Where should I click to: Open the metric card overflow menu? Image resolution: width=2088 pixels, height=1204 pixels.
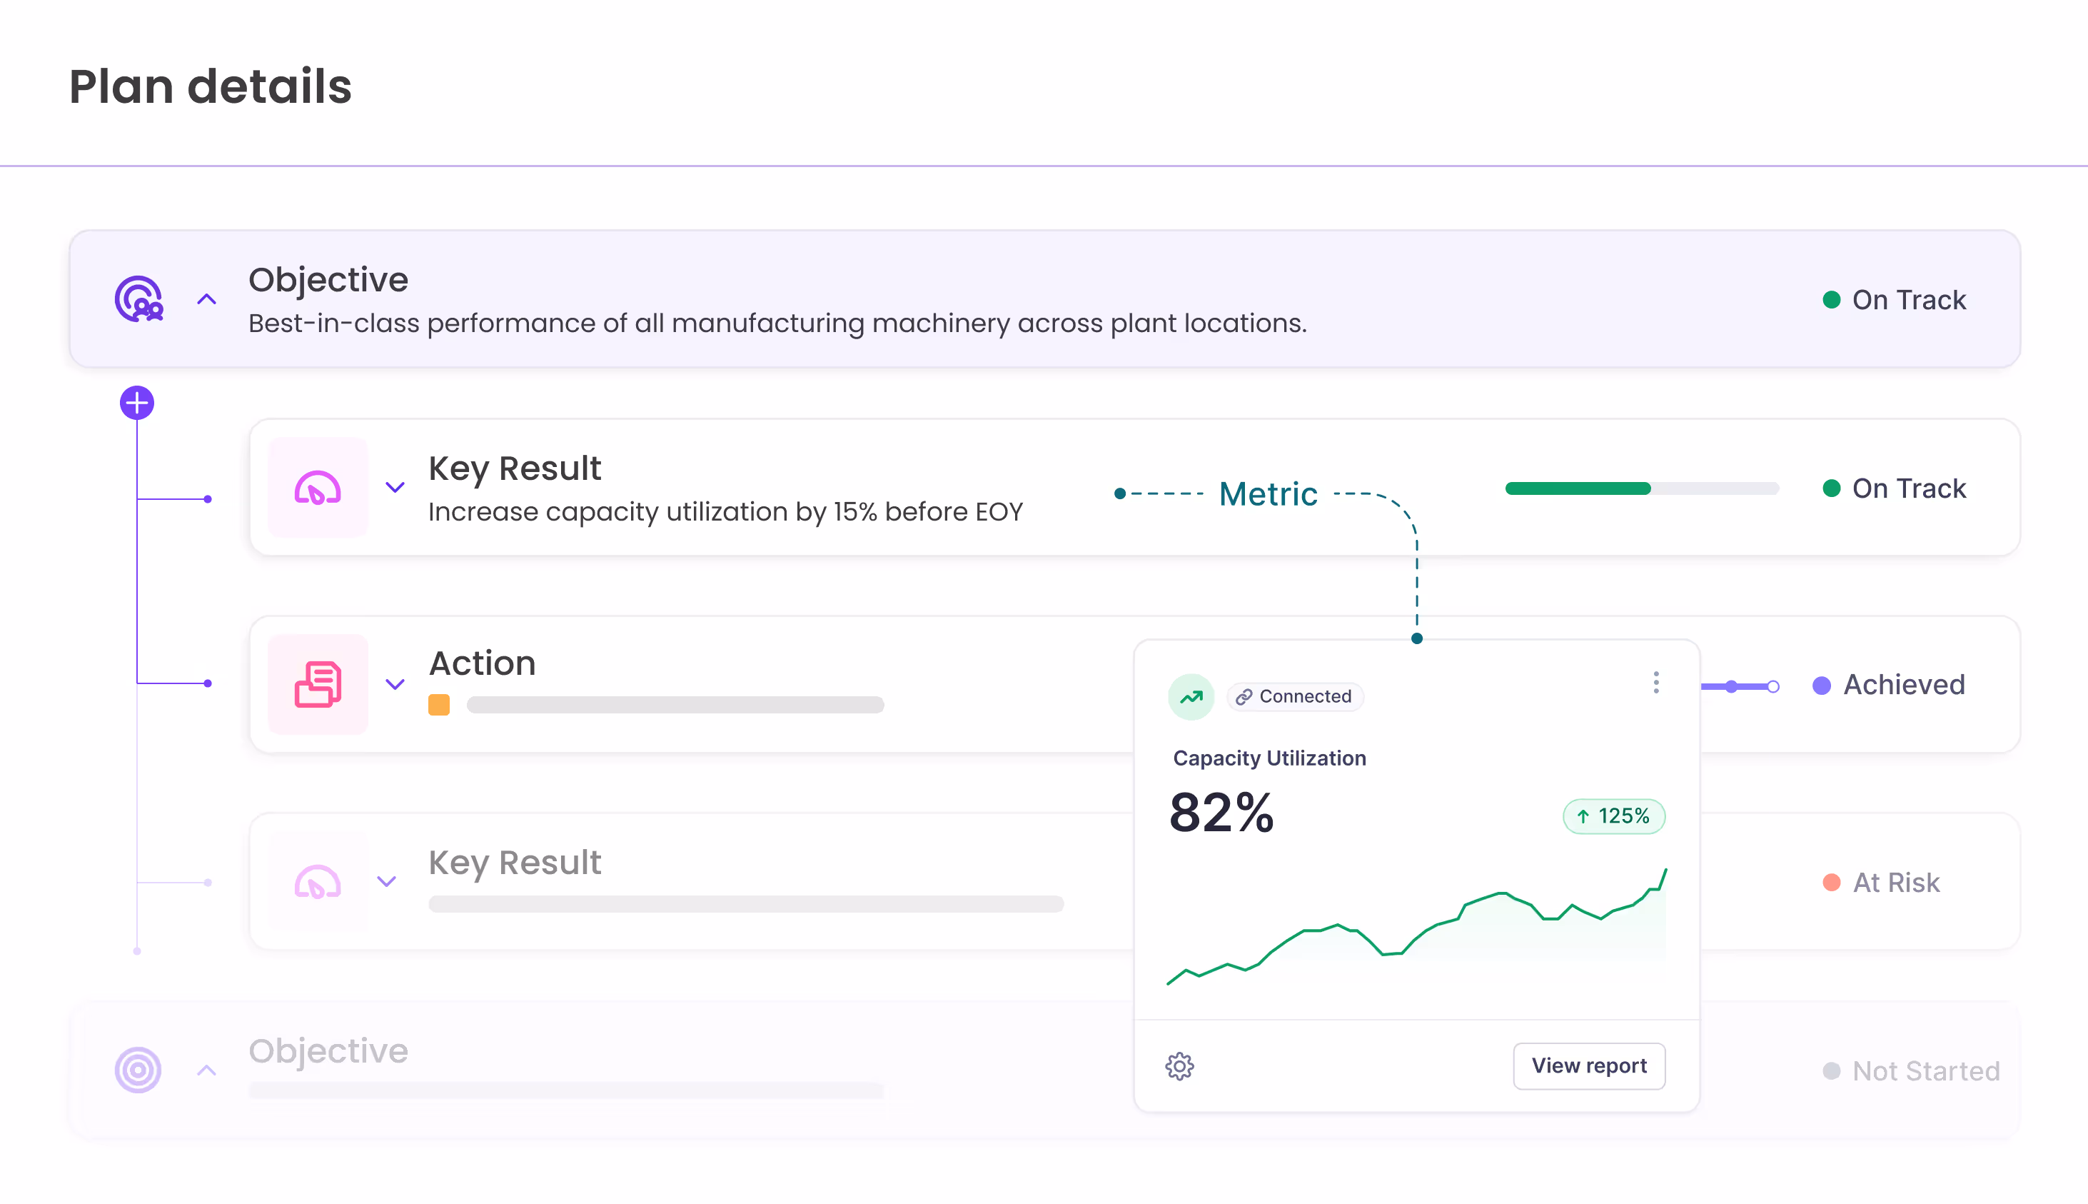(1655, 683)
